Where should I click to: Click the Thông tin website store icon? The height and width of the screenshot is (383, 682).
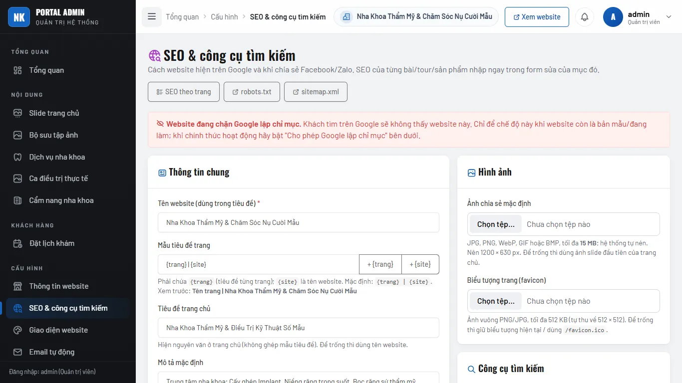coord(17,286)
